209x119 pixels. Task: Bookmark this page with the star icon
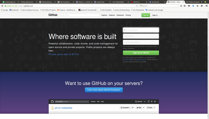[x=181, y=6]
